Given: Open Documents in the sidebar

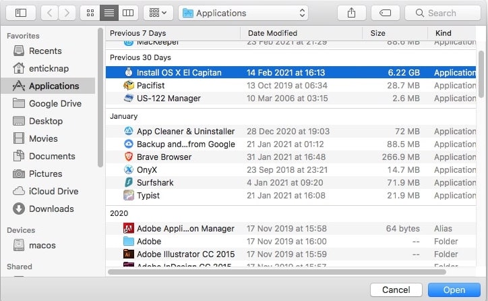Looking at the screenshot, I should coord(48,156).
